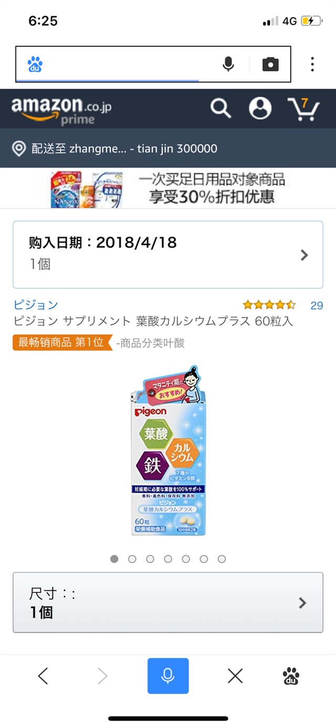Open the 29 customer reviews link
Screen dimensions: 336x728
coord(317,305)
